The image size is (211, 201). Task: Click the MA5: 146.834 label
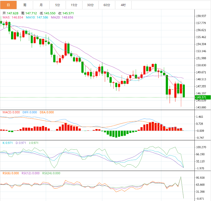pyautogui.click(x=13, y=17)
